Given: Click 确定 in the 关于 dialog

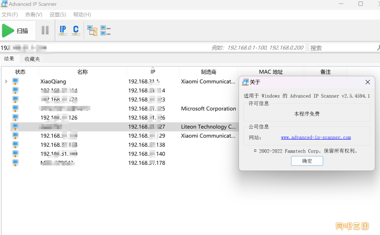Looking at the screenshot, I should point(307,161).
